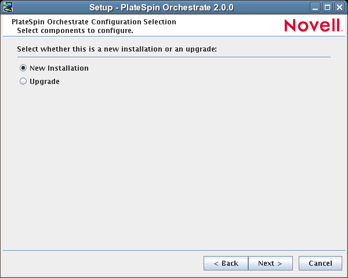The height and width of the screenshot is (278, 348).
Task: Proceed with the Next button
Action: [270, 264]
